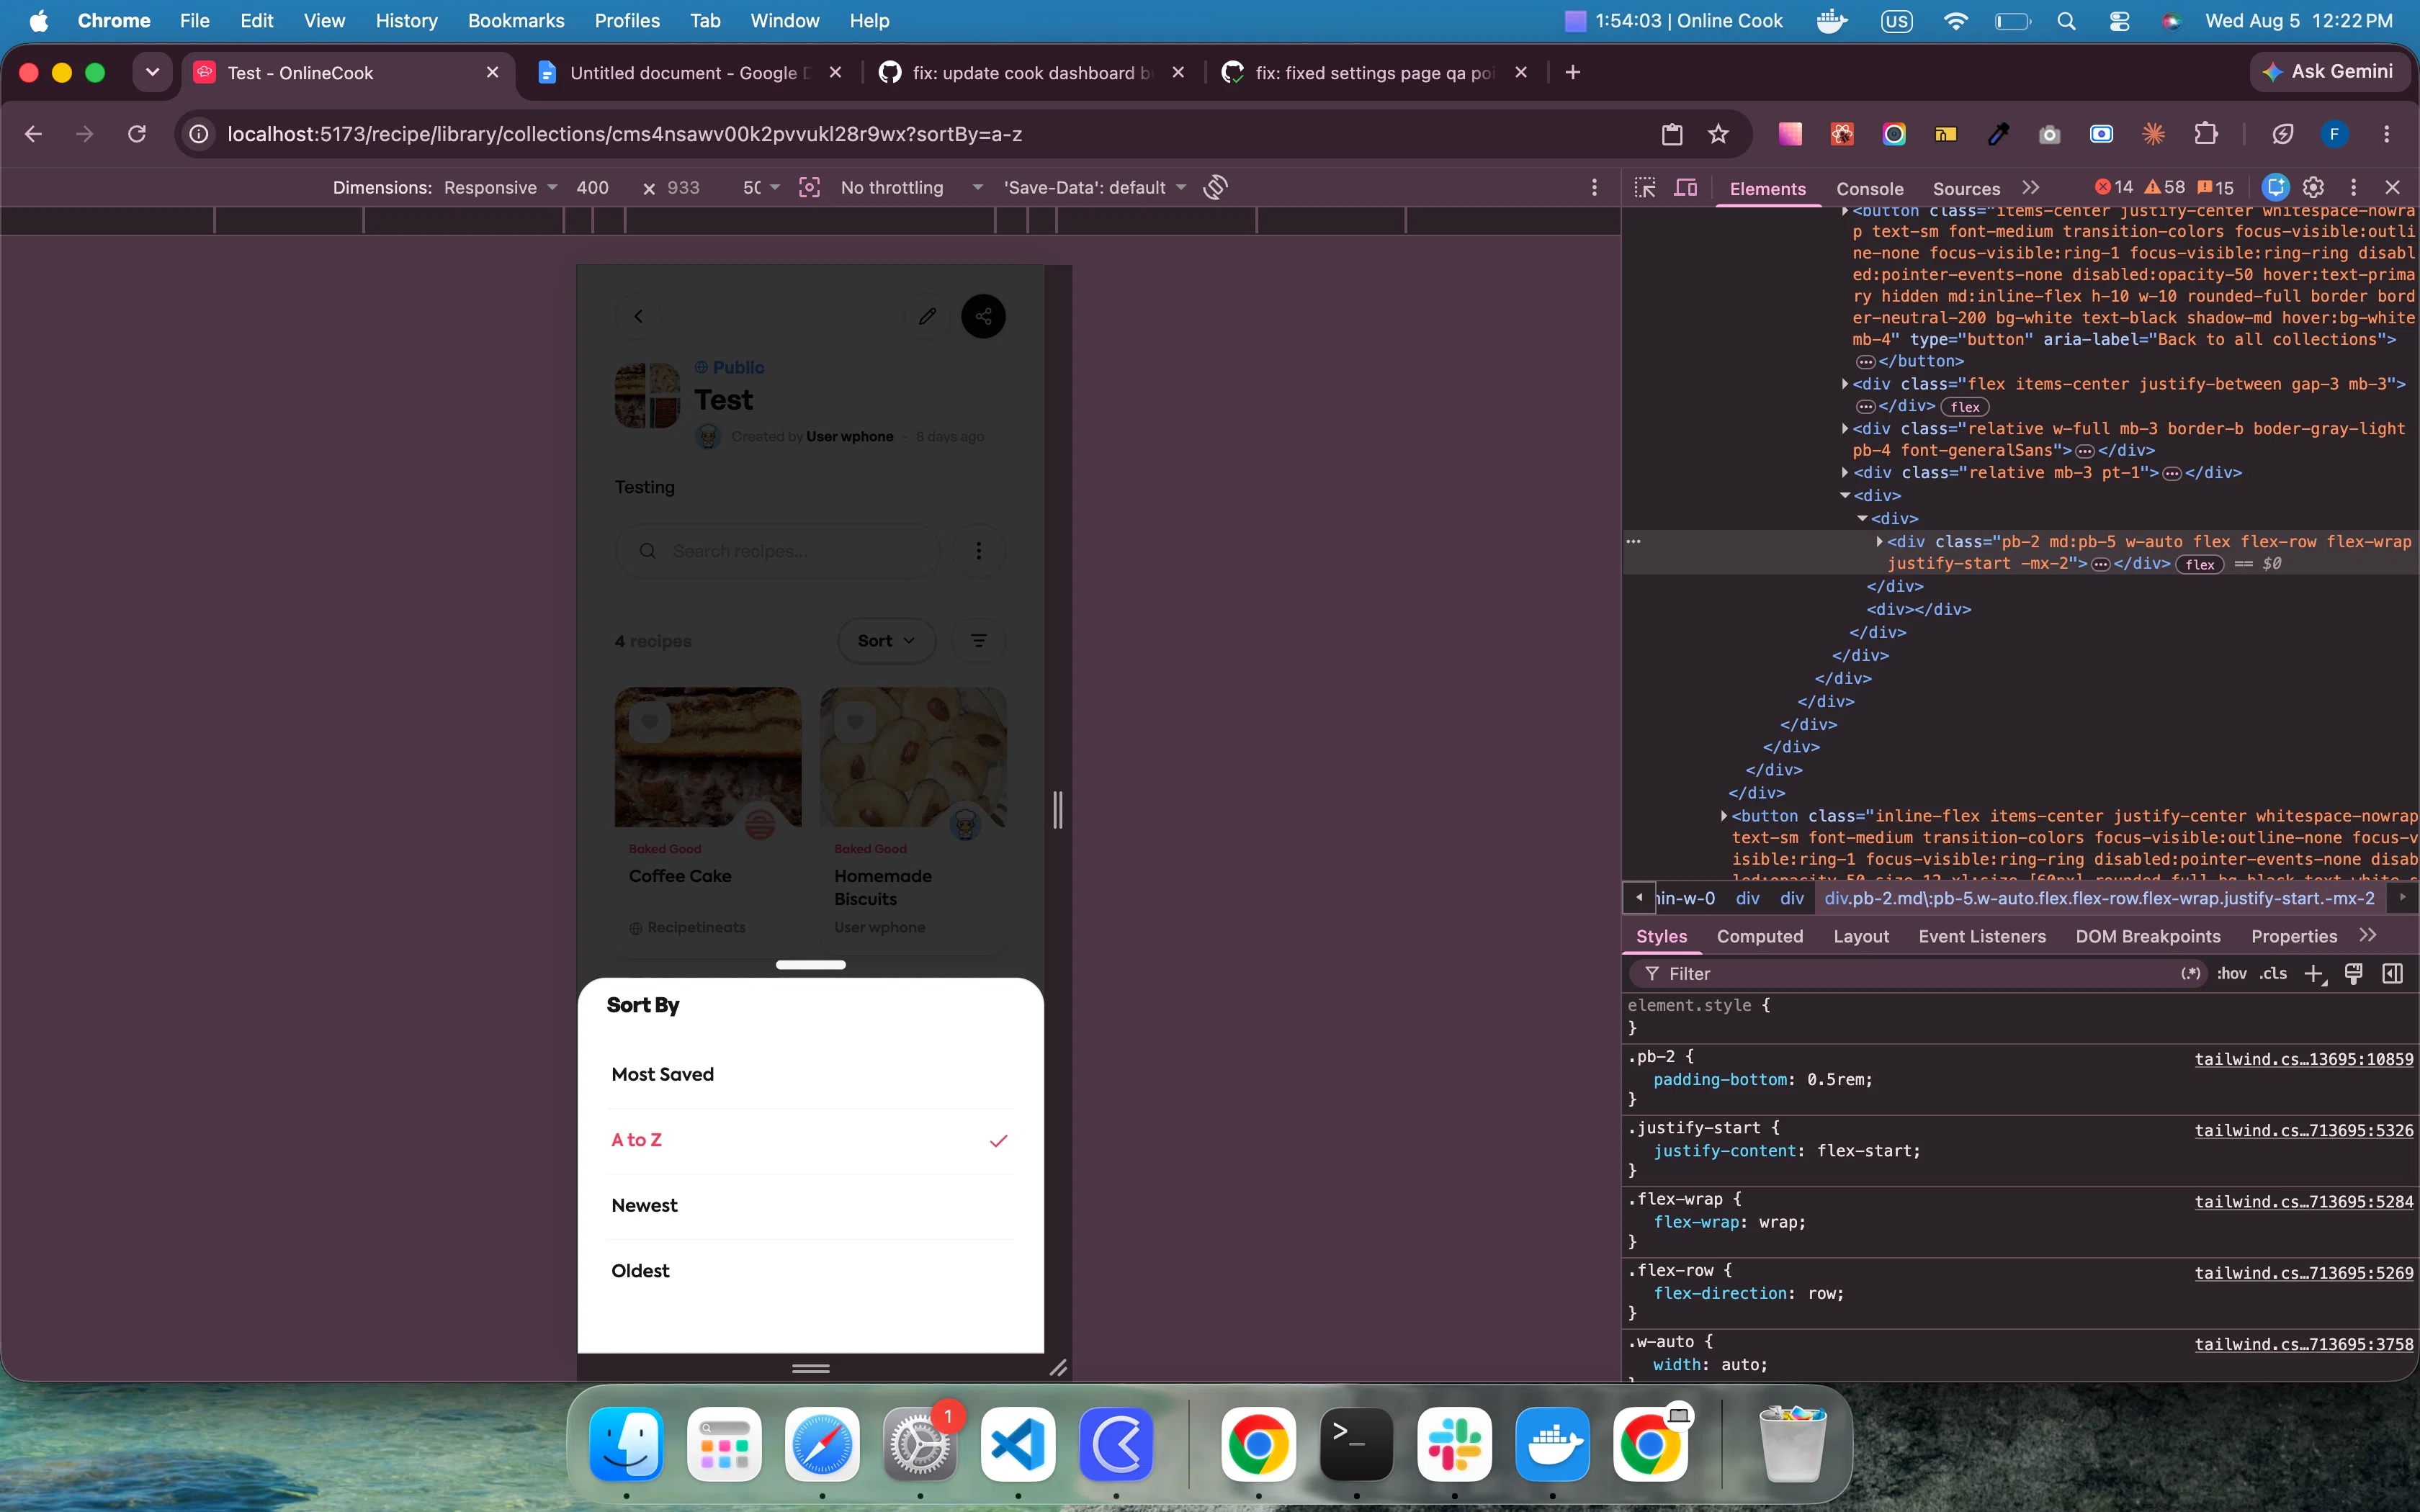The height and width of the screenshot is (1512, 2420).
Task: Close the DevTools panel
Action: (2393, 187)
